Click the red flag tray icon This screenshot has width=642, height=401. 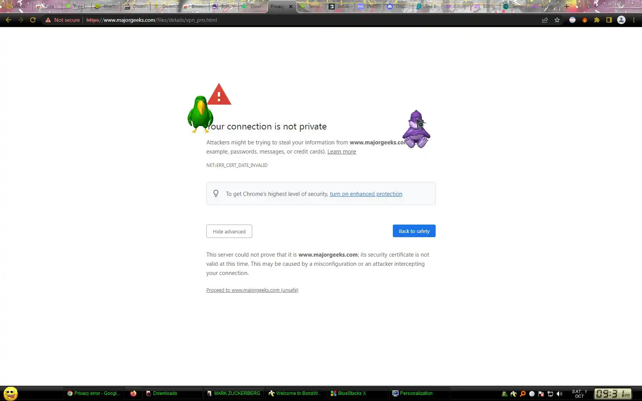click(x=541, y=393)
